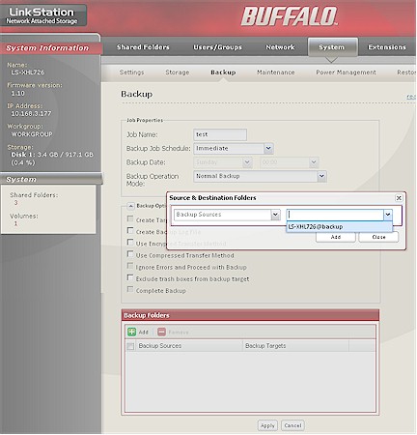Open the Extensions tab
This screenshot has width=417, height=435.
coord(387,47)
